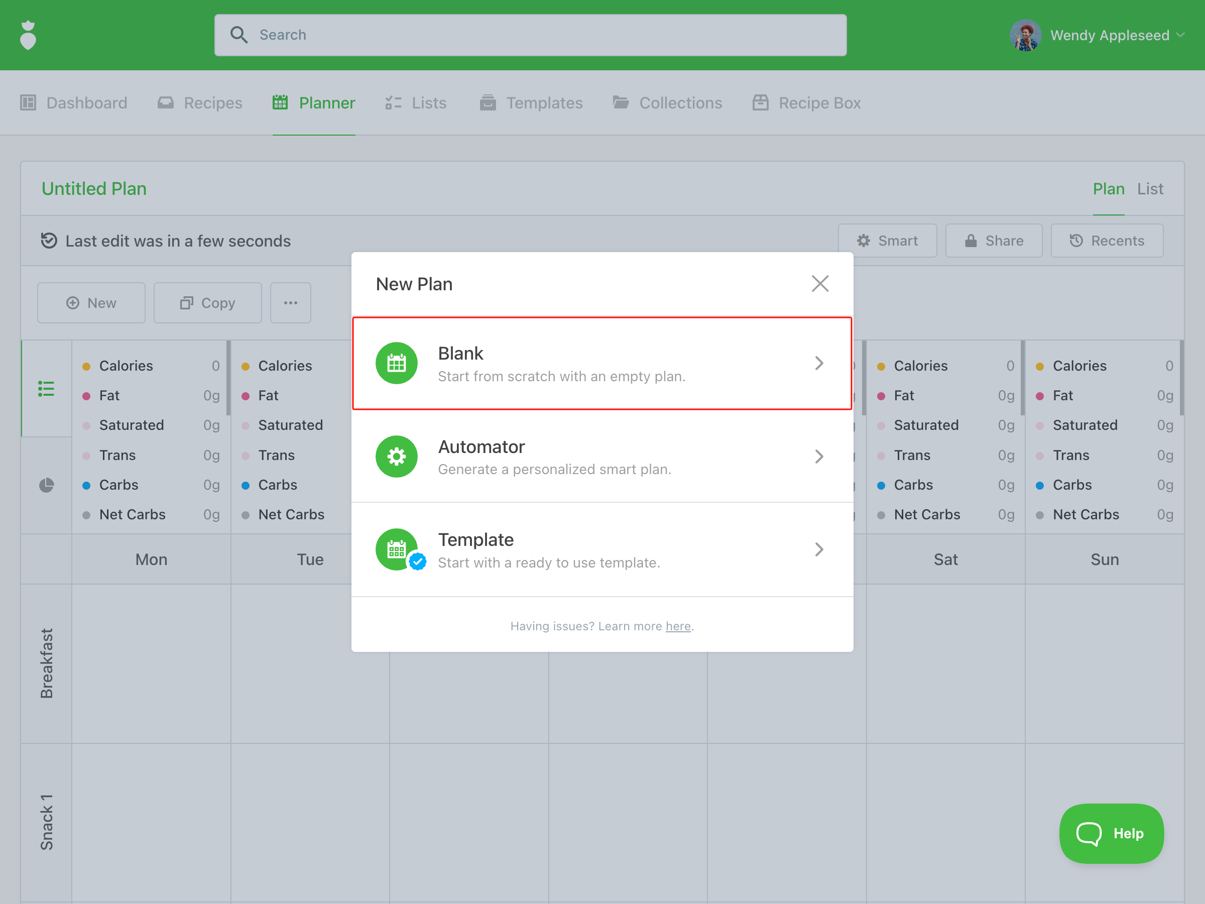Click the Calories yellow color dot for Monday
The height and width of the screenshot is (904, 1205).
[86, 366]
